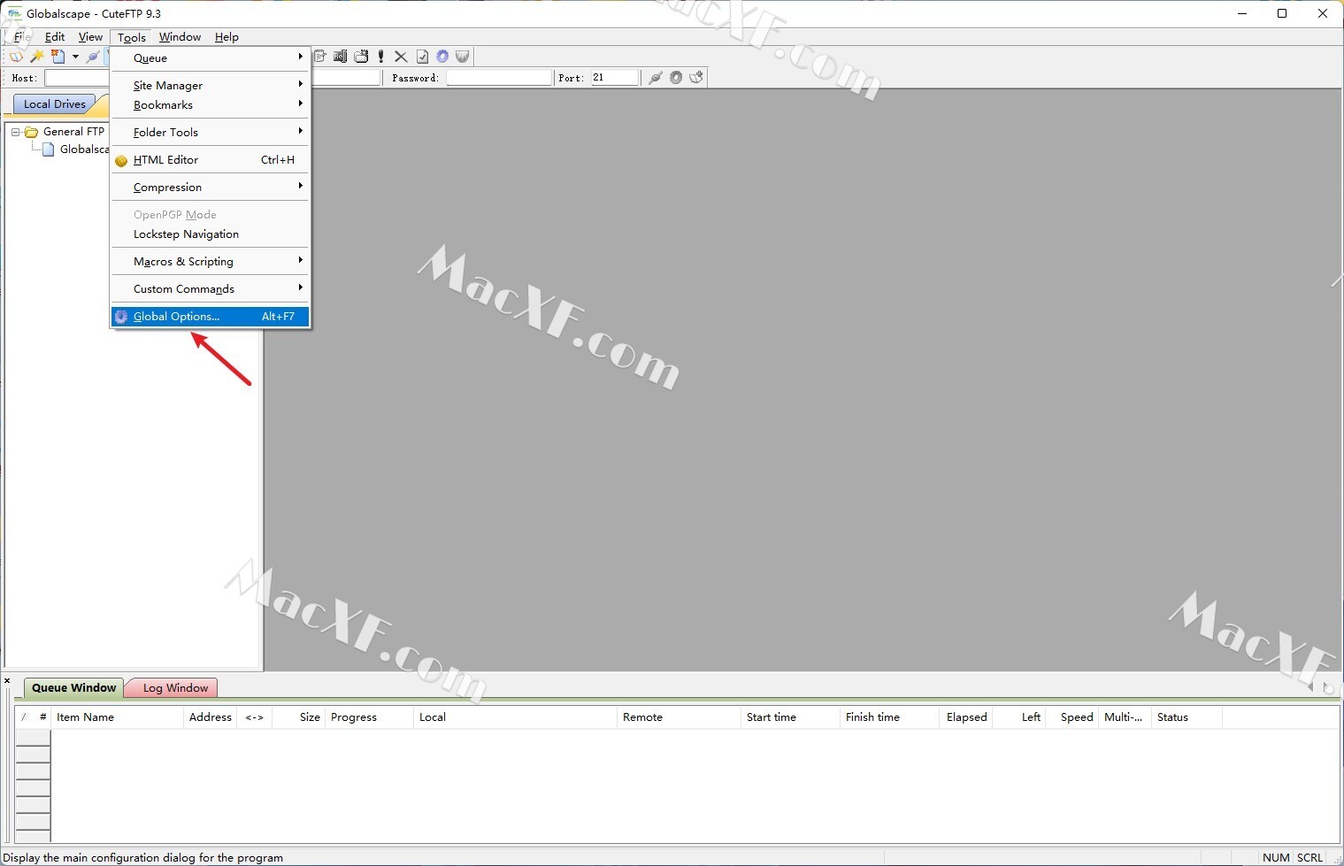1344x866 pixels.
Task: Click the Status column header
Action: point(1187,717)
